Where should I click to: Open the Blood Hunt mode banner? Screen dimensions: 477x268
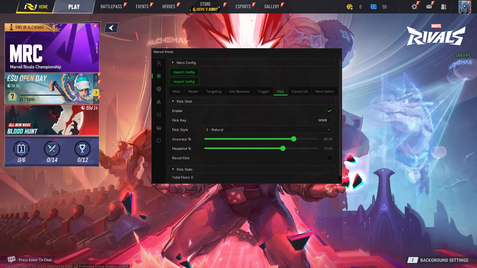pyautogui.click(x=52, y=120)
